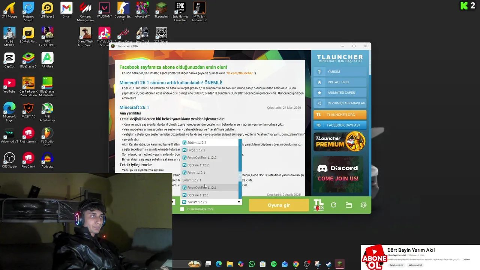Click ANIMATED CAPES in the sidebar

click(x=340, y=93)
